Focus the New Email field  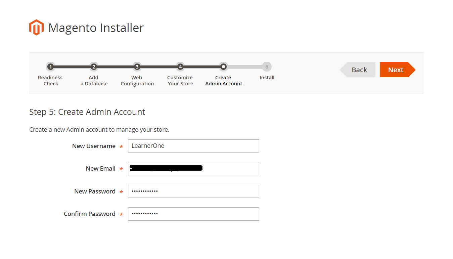coord(193,169)
